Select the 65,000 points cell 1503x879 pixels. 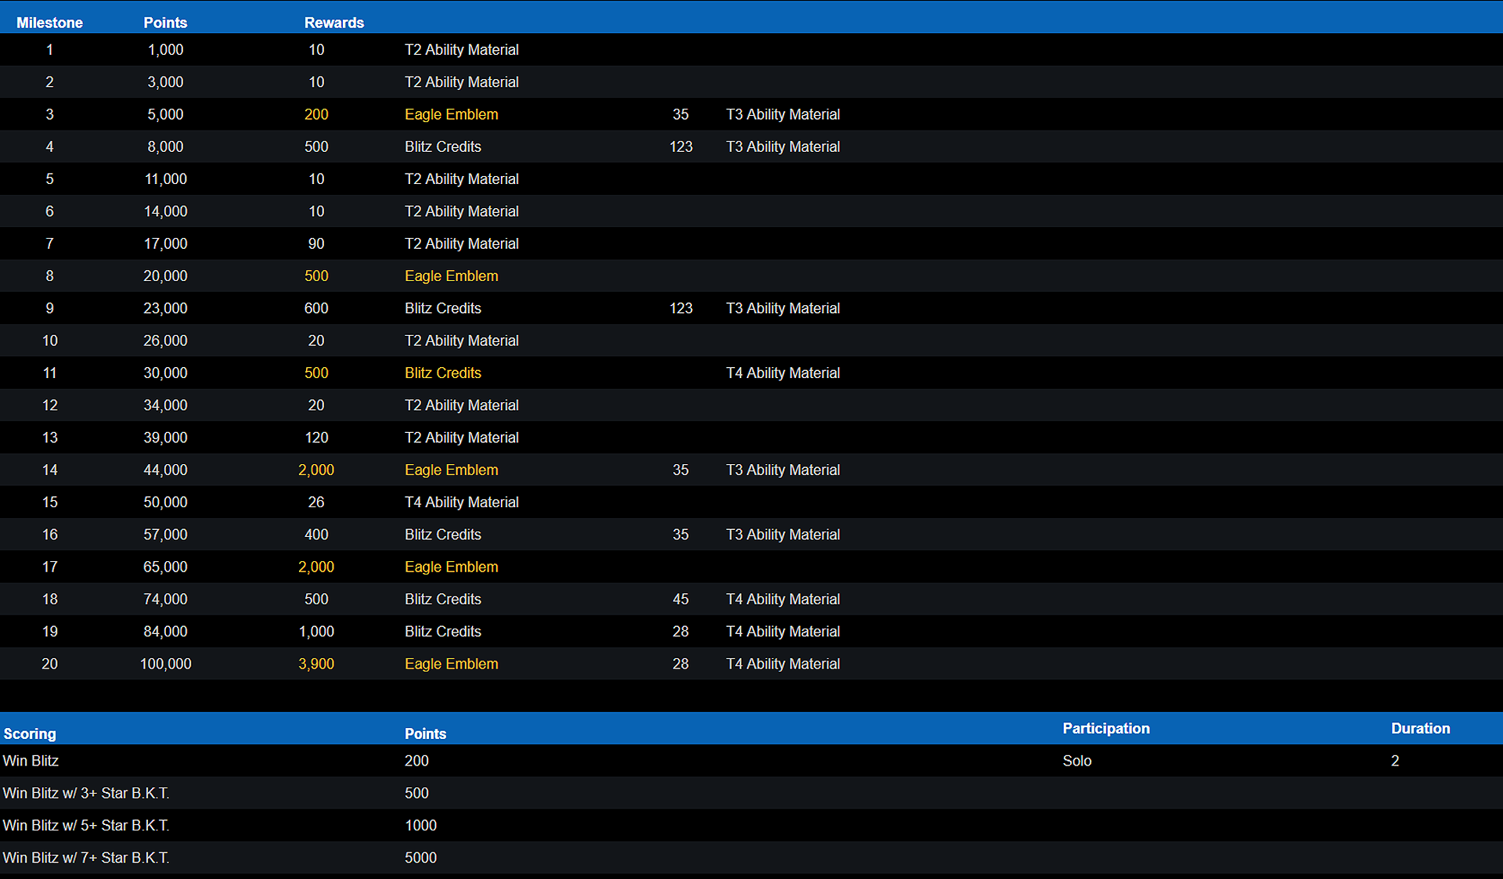(165, 567)
